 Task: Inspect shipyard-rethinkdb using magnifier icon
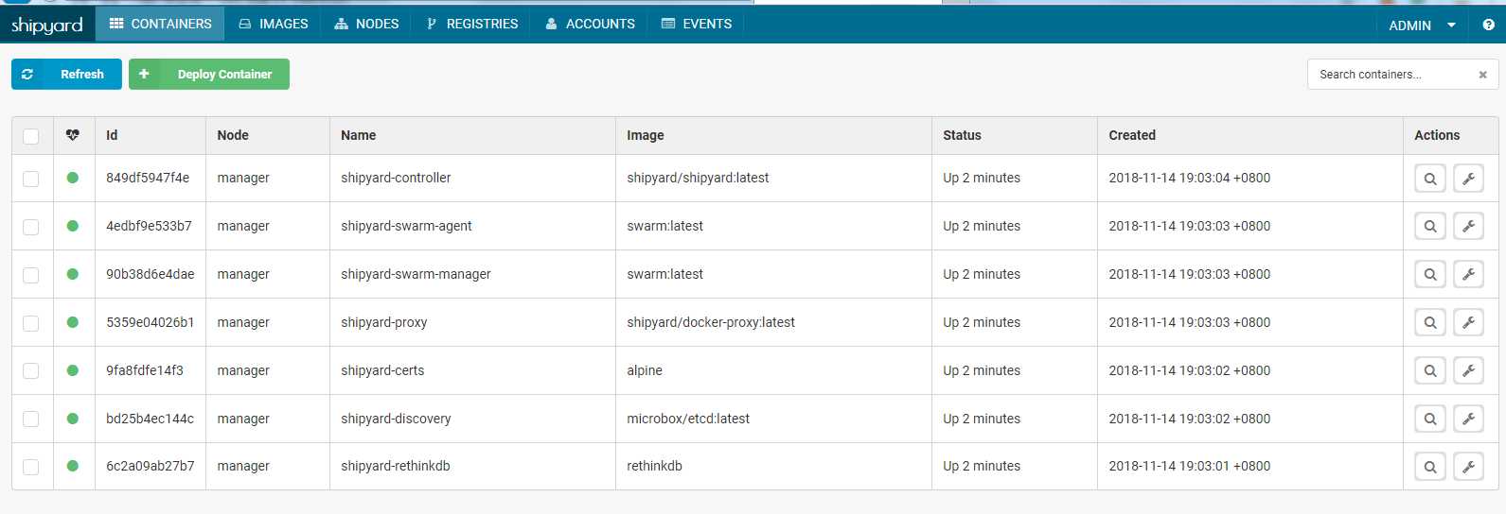pyautogui.click(x=1430, y=467)
